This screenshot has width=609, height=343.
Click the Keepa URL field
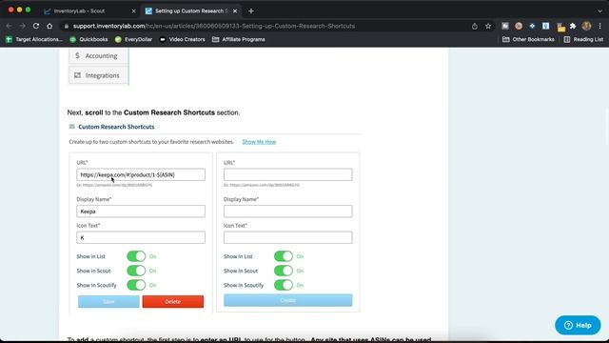tap(141, 174)
